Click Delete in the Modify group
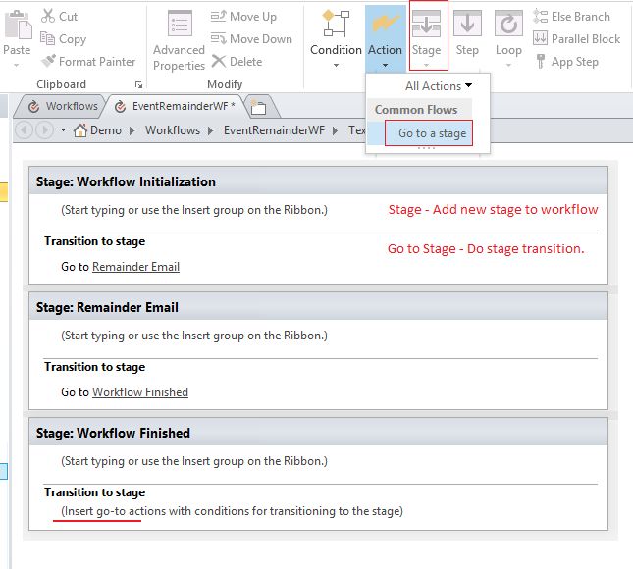The image size is (633, 569). tap(237, 62)
